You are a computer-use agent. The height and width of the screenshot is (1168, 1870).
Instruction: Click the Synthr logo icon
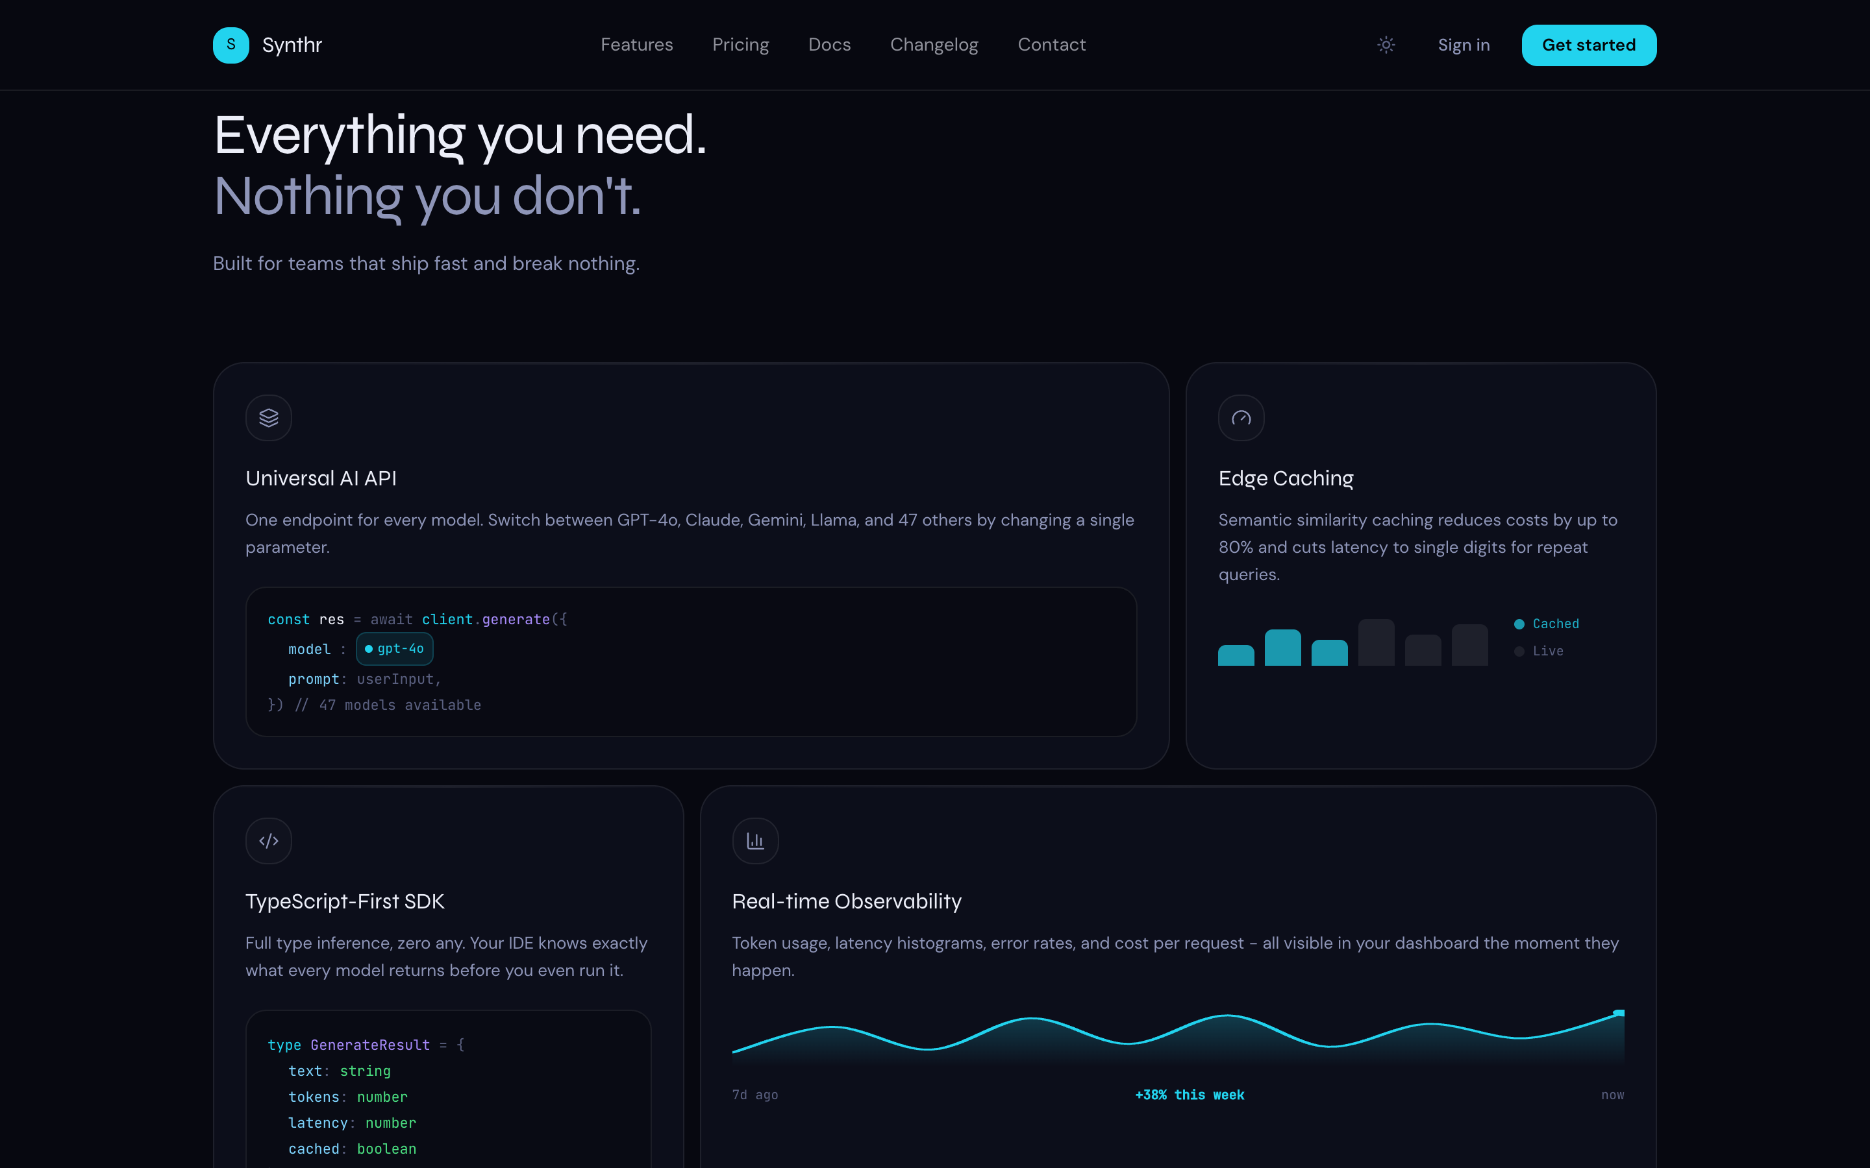[231, 45]
